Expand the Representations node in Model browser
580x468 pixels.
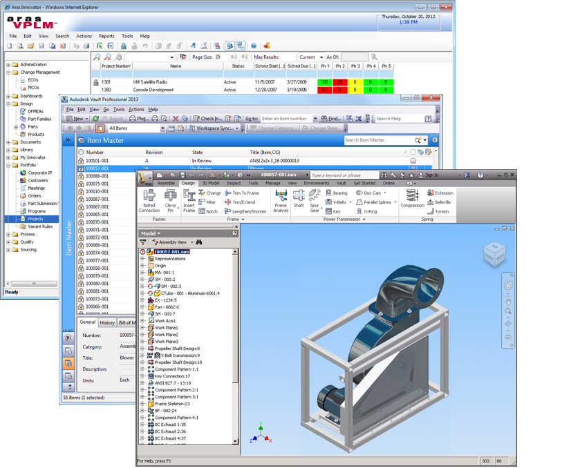coord(142,259)
